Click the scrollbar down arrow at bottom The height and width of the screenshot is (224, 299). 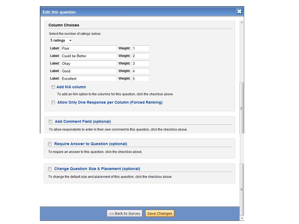(242, 218)
